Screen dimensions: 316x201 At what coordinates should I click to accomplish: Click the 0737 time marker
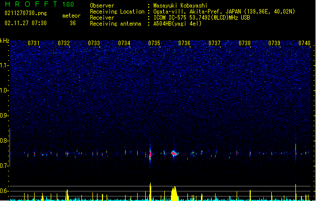click(215, 43)
